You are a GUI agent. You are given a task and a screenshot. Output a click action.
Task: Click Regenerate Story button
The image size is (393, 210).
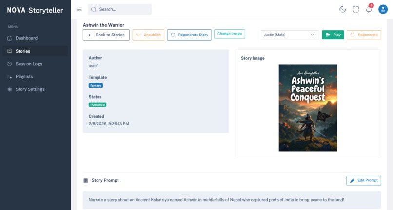(189, 35)
